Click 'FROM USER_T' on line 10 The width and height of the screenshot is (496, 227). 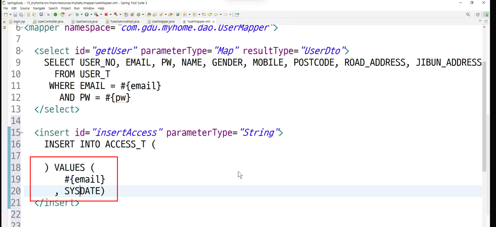[x=82, y=74]
